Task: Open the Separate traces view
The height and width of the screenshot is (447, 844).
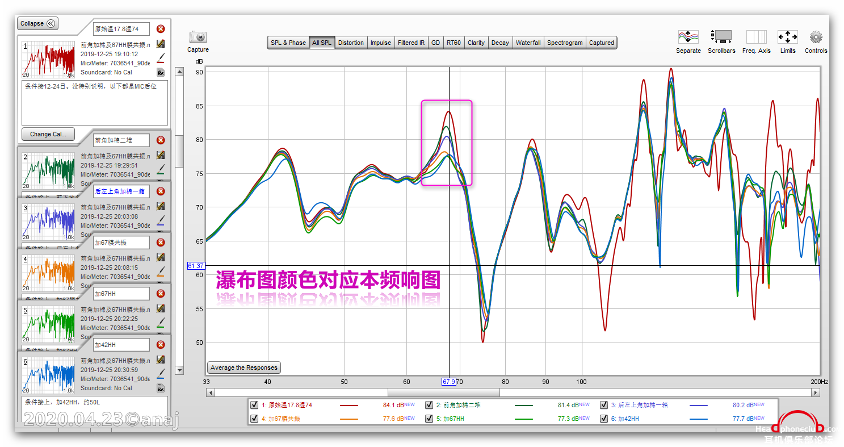Action: click(x=688, y=37)
